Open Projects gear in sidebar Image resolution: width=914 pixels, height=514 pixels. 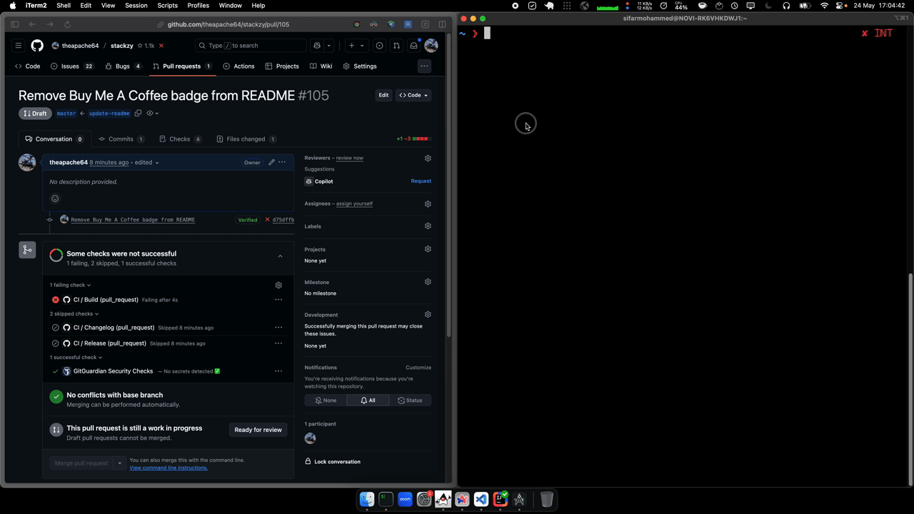[428, 249]
